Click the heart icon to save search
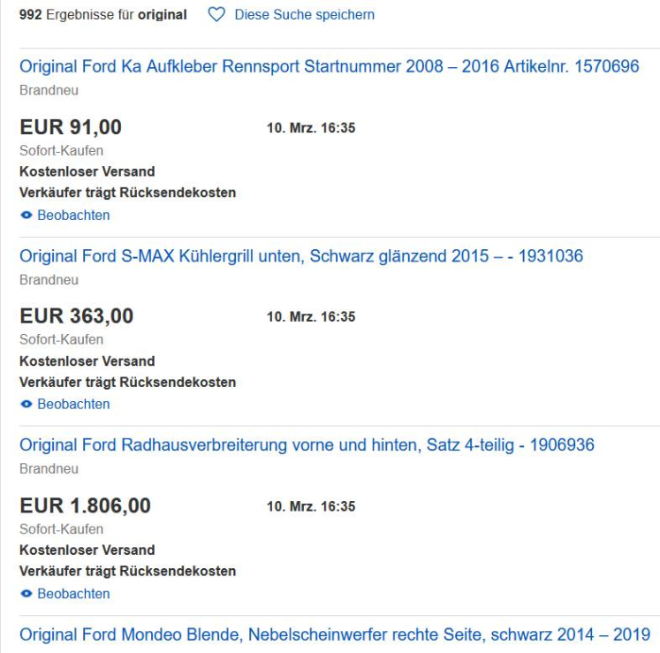The width and height of the screenshot is (660, 653). [x=216, y=15]
